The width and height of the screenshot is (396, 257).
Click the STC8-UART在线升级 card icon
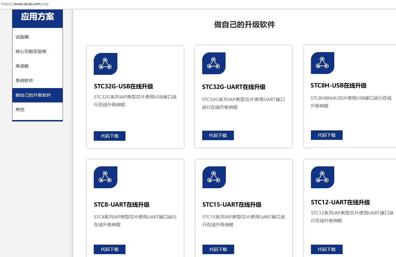[105, 177]
